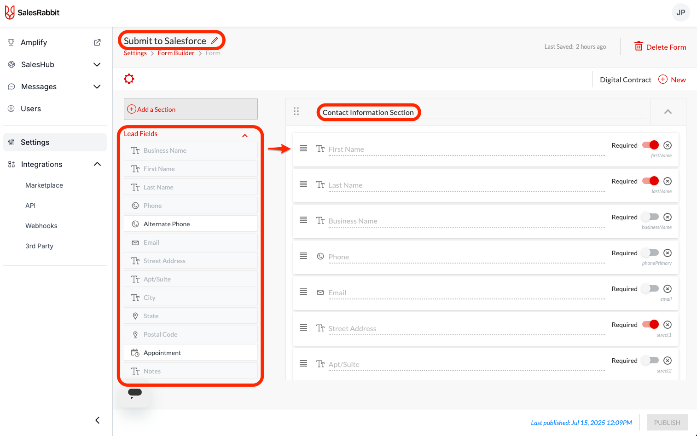Viewport: 697px width, 436px height.
Task: Remove the Email field from form
Action: (668, 289)
